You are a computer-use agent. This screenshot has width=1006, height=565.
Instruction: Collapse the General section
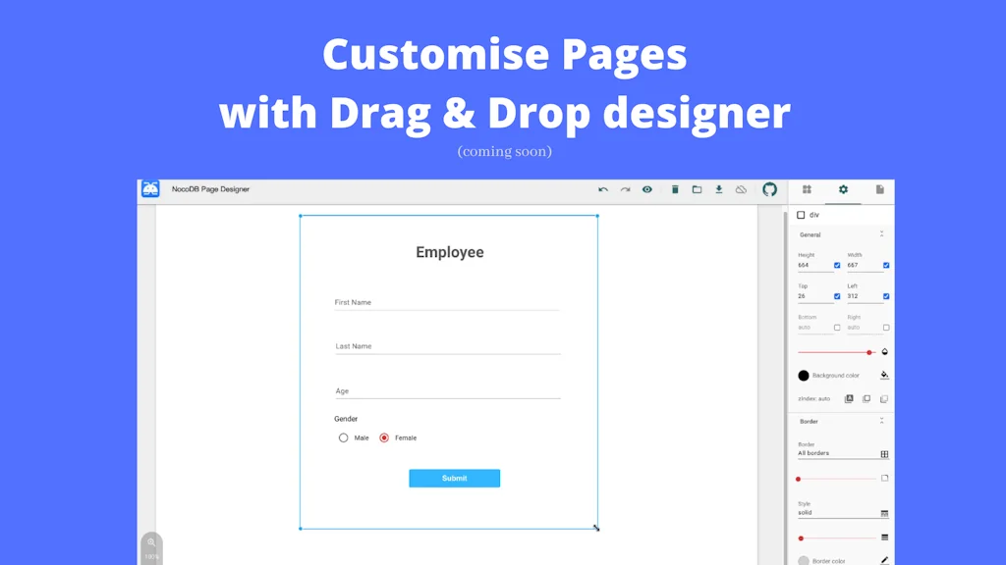pyautogui.click(x=881, y=234)
